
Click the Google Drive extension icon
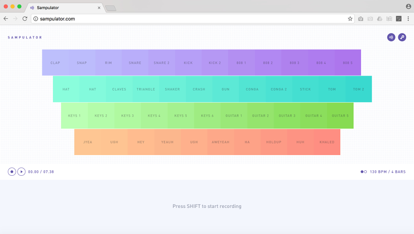tap(380, 19)
